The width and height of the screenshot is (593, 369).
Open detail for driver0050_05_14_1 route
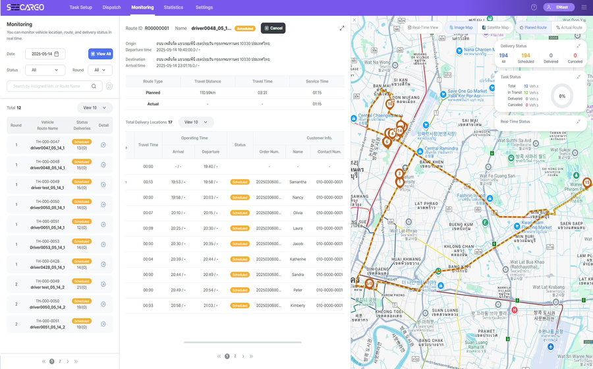click(103, 204)
